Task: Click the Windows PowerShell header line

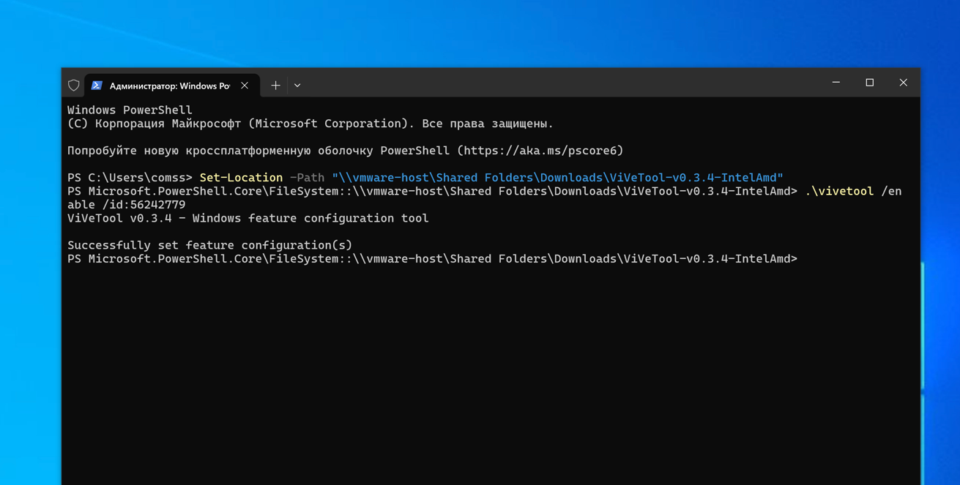Action: [x=130, y=110]
